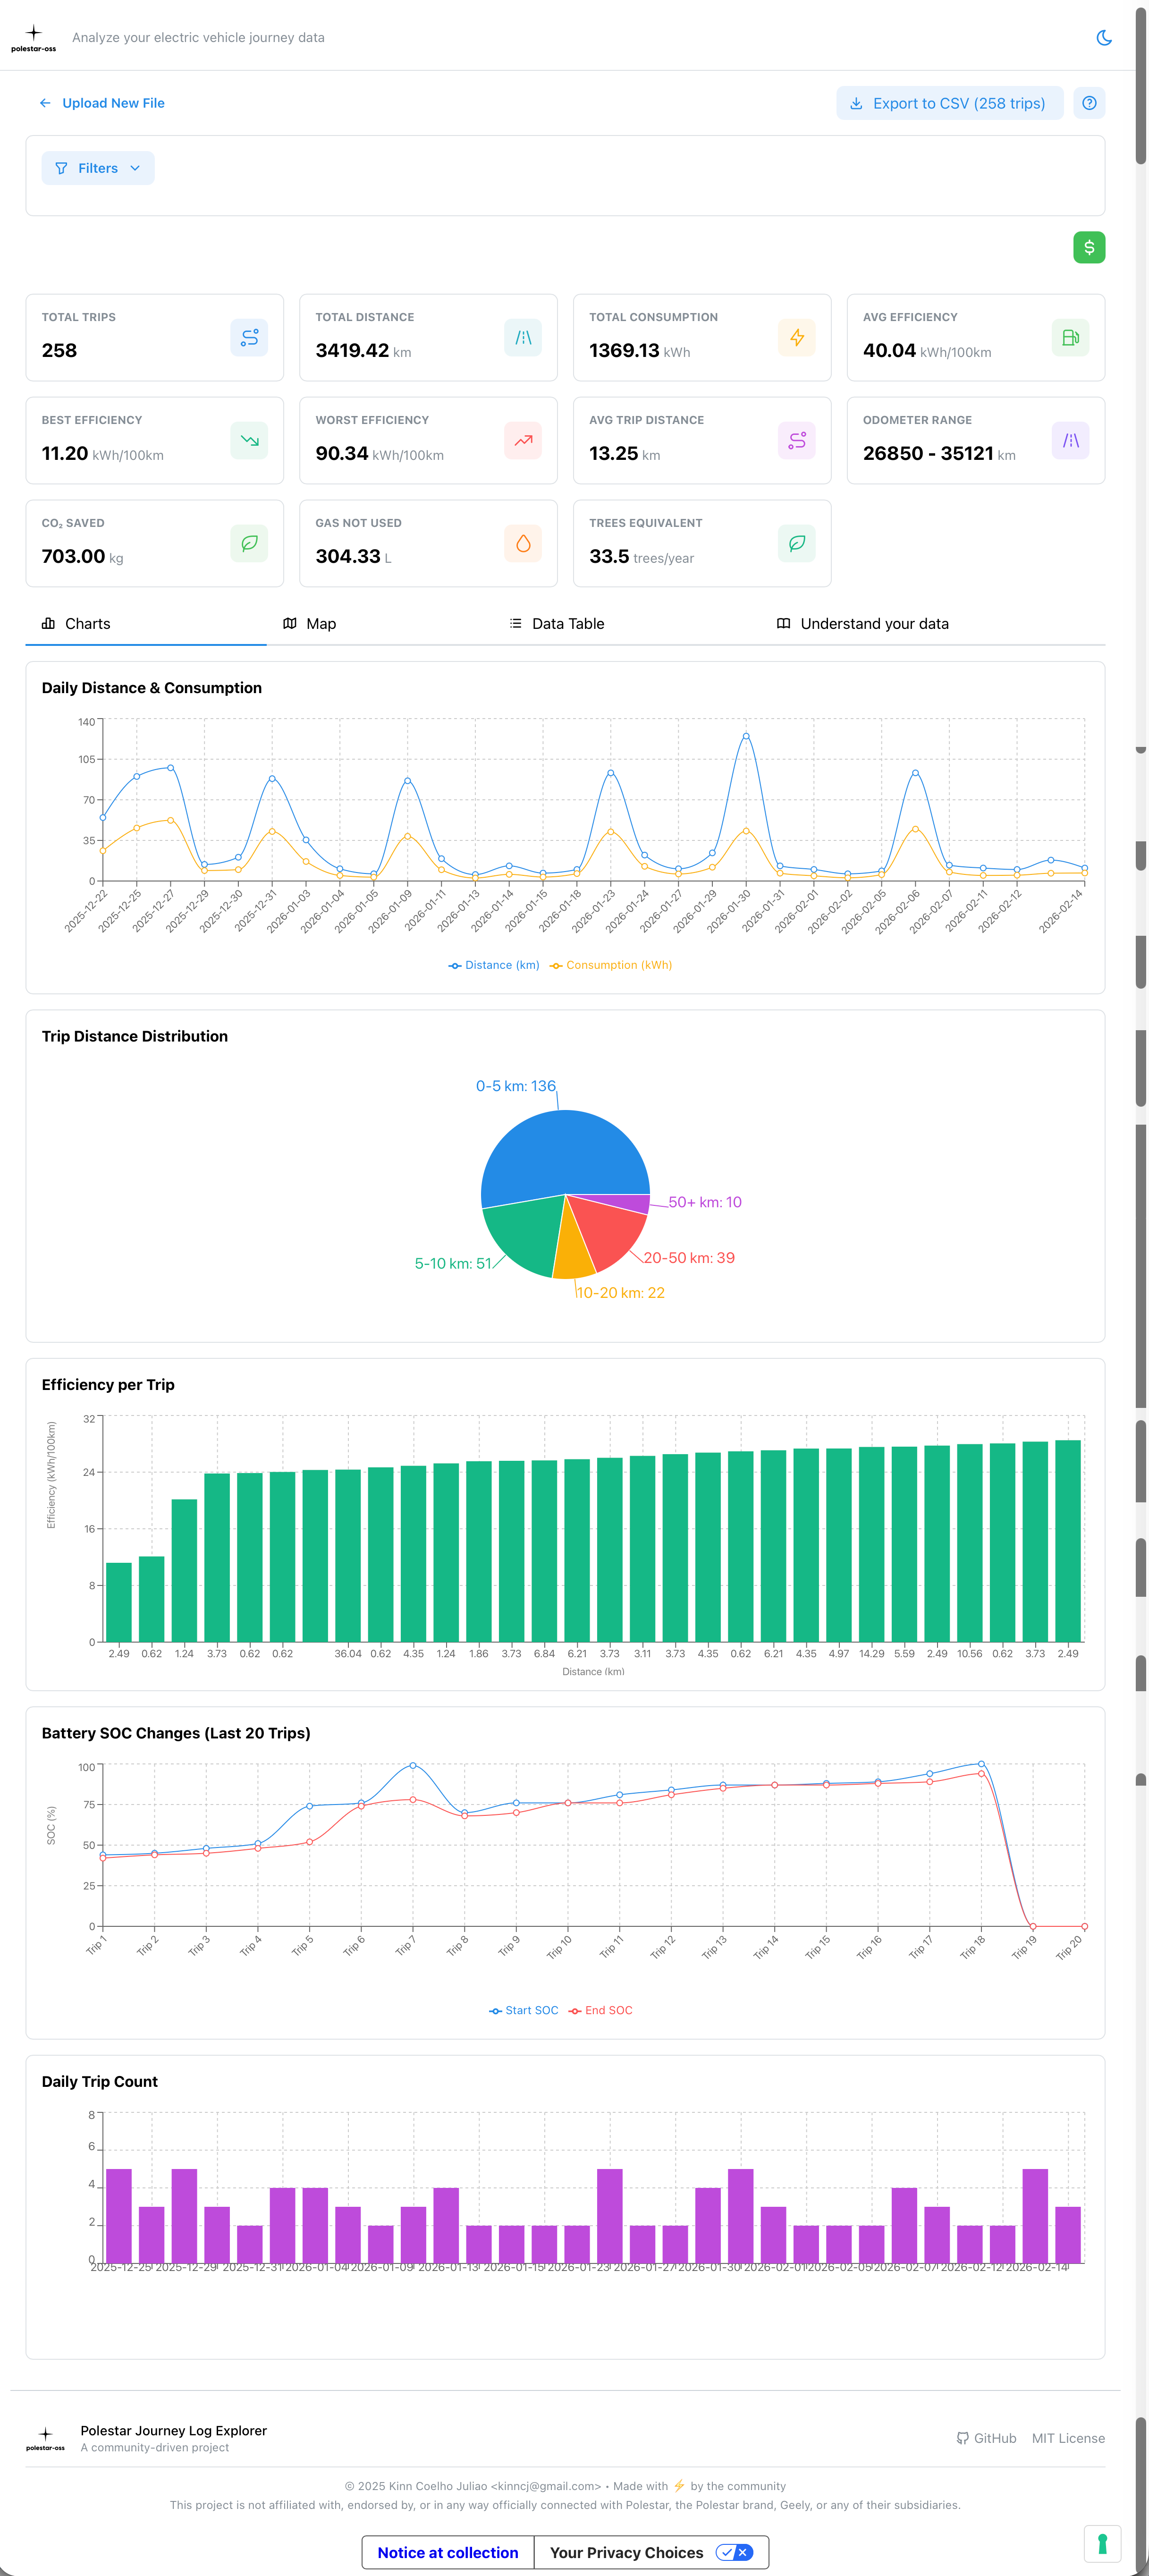Viewport: 1149px width, 2576px height.
Task: Click the Total Consumption lightning icon
Action: pyautogui.click(x=796, y=338)
